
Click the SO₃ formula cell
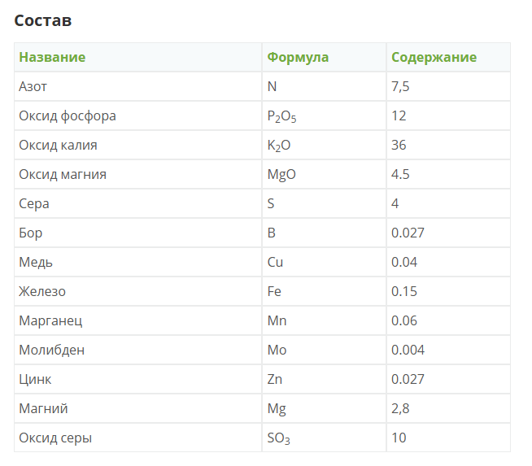tap(278, 438)
